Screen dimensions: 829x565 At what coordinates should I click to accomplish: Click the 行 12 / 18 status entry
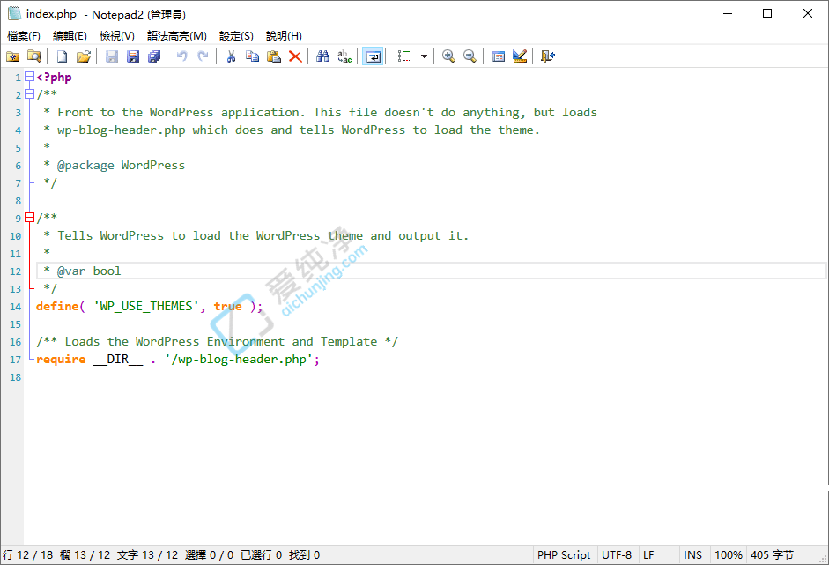[x=28, y=555]
